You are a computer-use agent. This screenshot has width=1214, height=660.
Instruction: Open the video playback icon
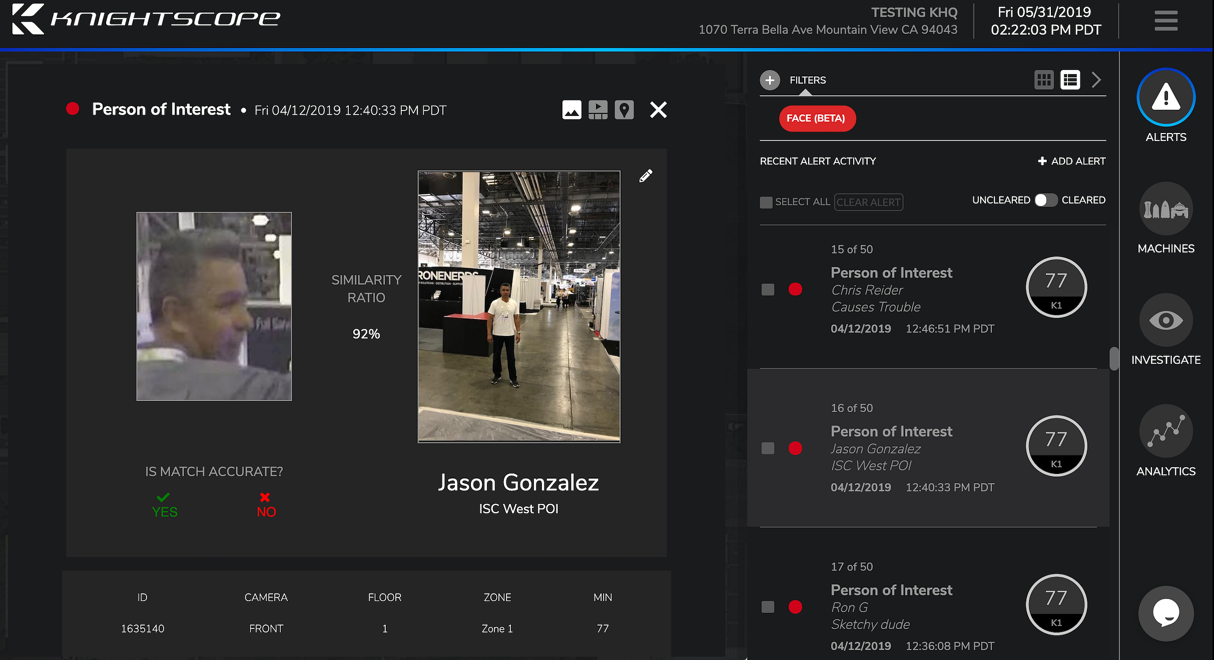pos(598,109)
